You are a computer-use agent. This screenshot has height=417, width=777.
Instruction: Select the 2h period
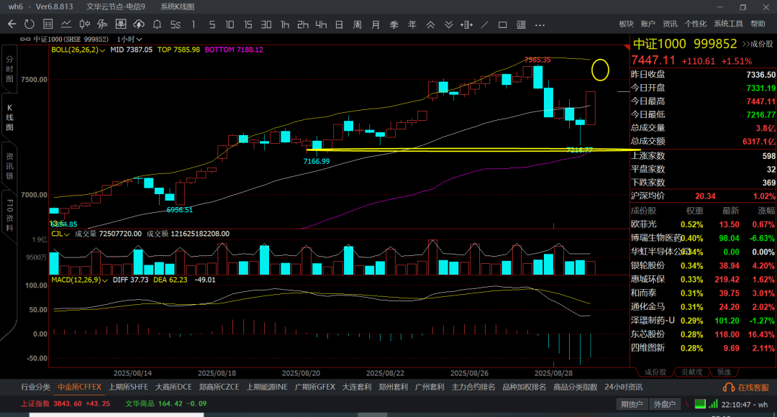tap(302, 24)
